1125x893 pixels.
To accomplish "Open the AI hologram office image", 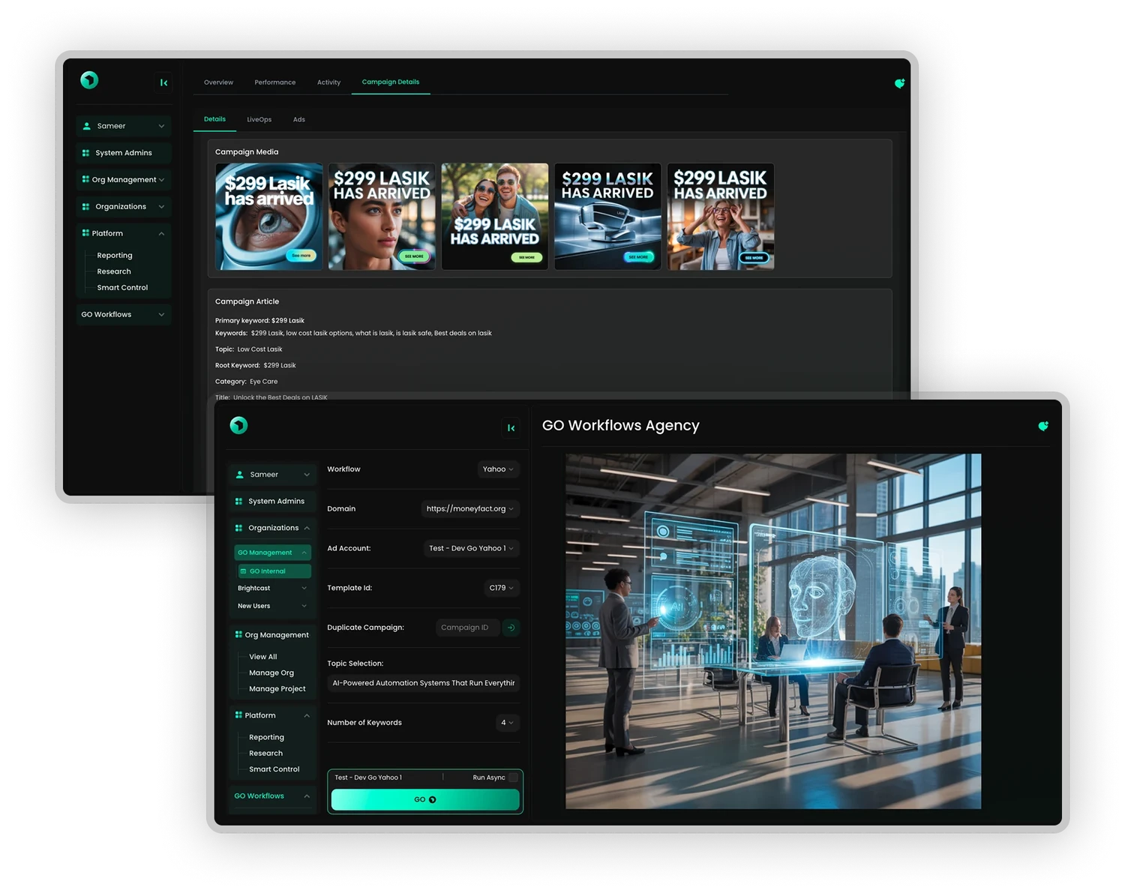I will pos(773,631).
